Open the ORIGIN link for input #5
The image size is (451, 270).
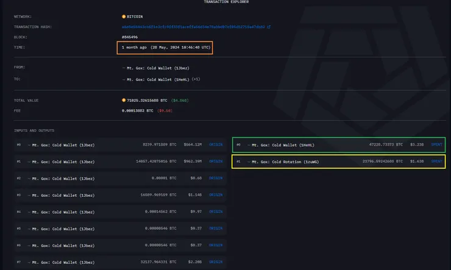point(216,229)
